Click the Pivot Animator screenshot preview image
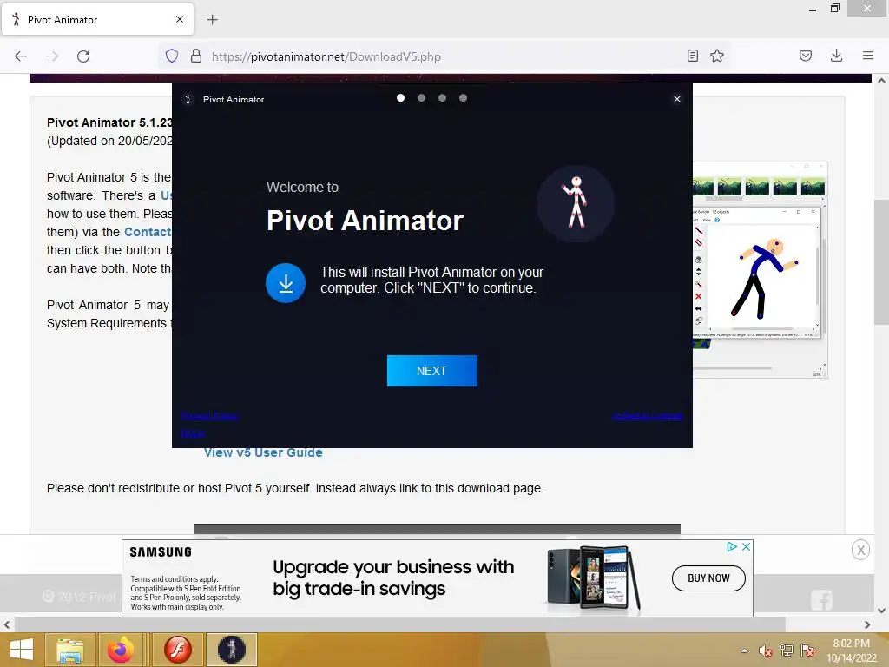This screenshot has width=889, height=667. point(760,269)
